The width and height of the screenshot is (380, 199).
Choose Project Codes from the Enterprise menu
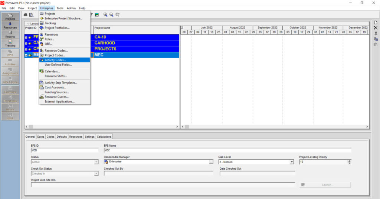(x=65, y=55)
